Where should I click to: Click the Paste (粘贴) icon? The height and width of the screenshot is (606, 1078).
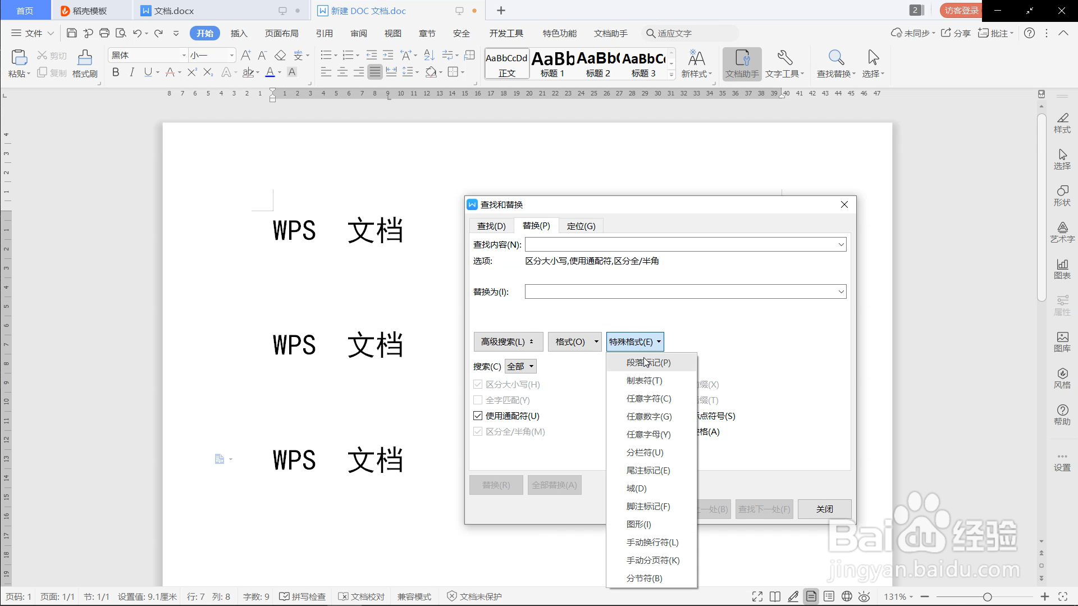(19, 62)
